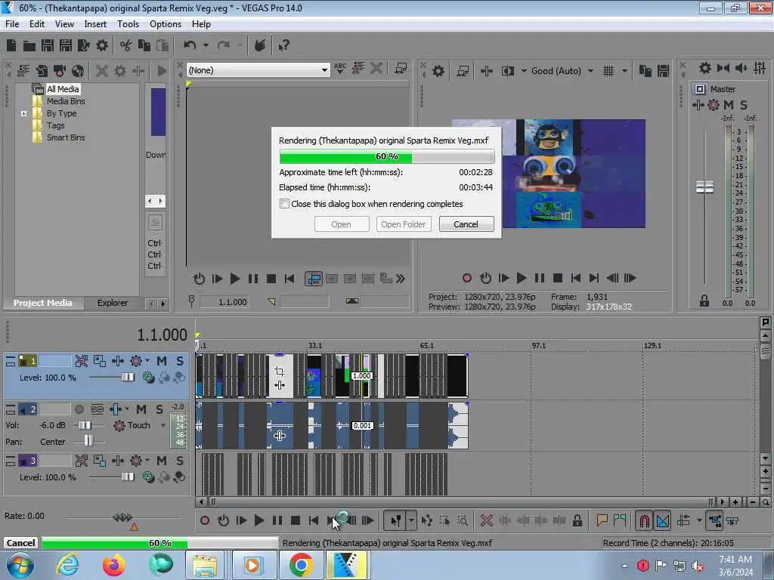Click the Open button in render dialog
This screenshot has height=580, width=774.
[341, 224]
